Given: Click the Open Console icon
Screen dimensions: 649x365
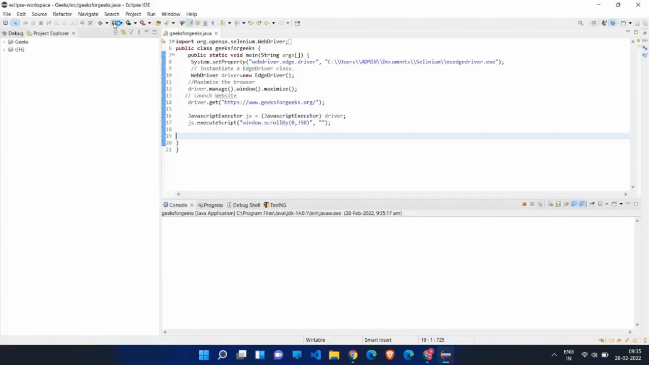Looking at the screenshot, I should [x=614, y=204].
